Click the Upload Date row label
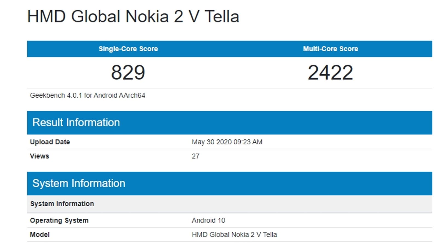438x246 pixels. 50,142
